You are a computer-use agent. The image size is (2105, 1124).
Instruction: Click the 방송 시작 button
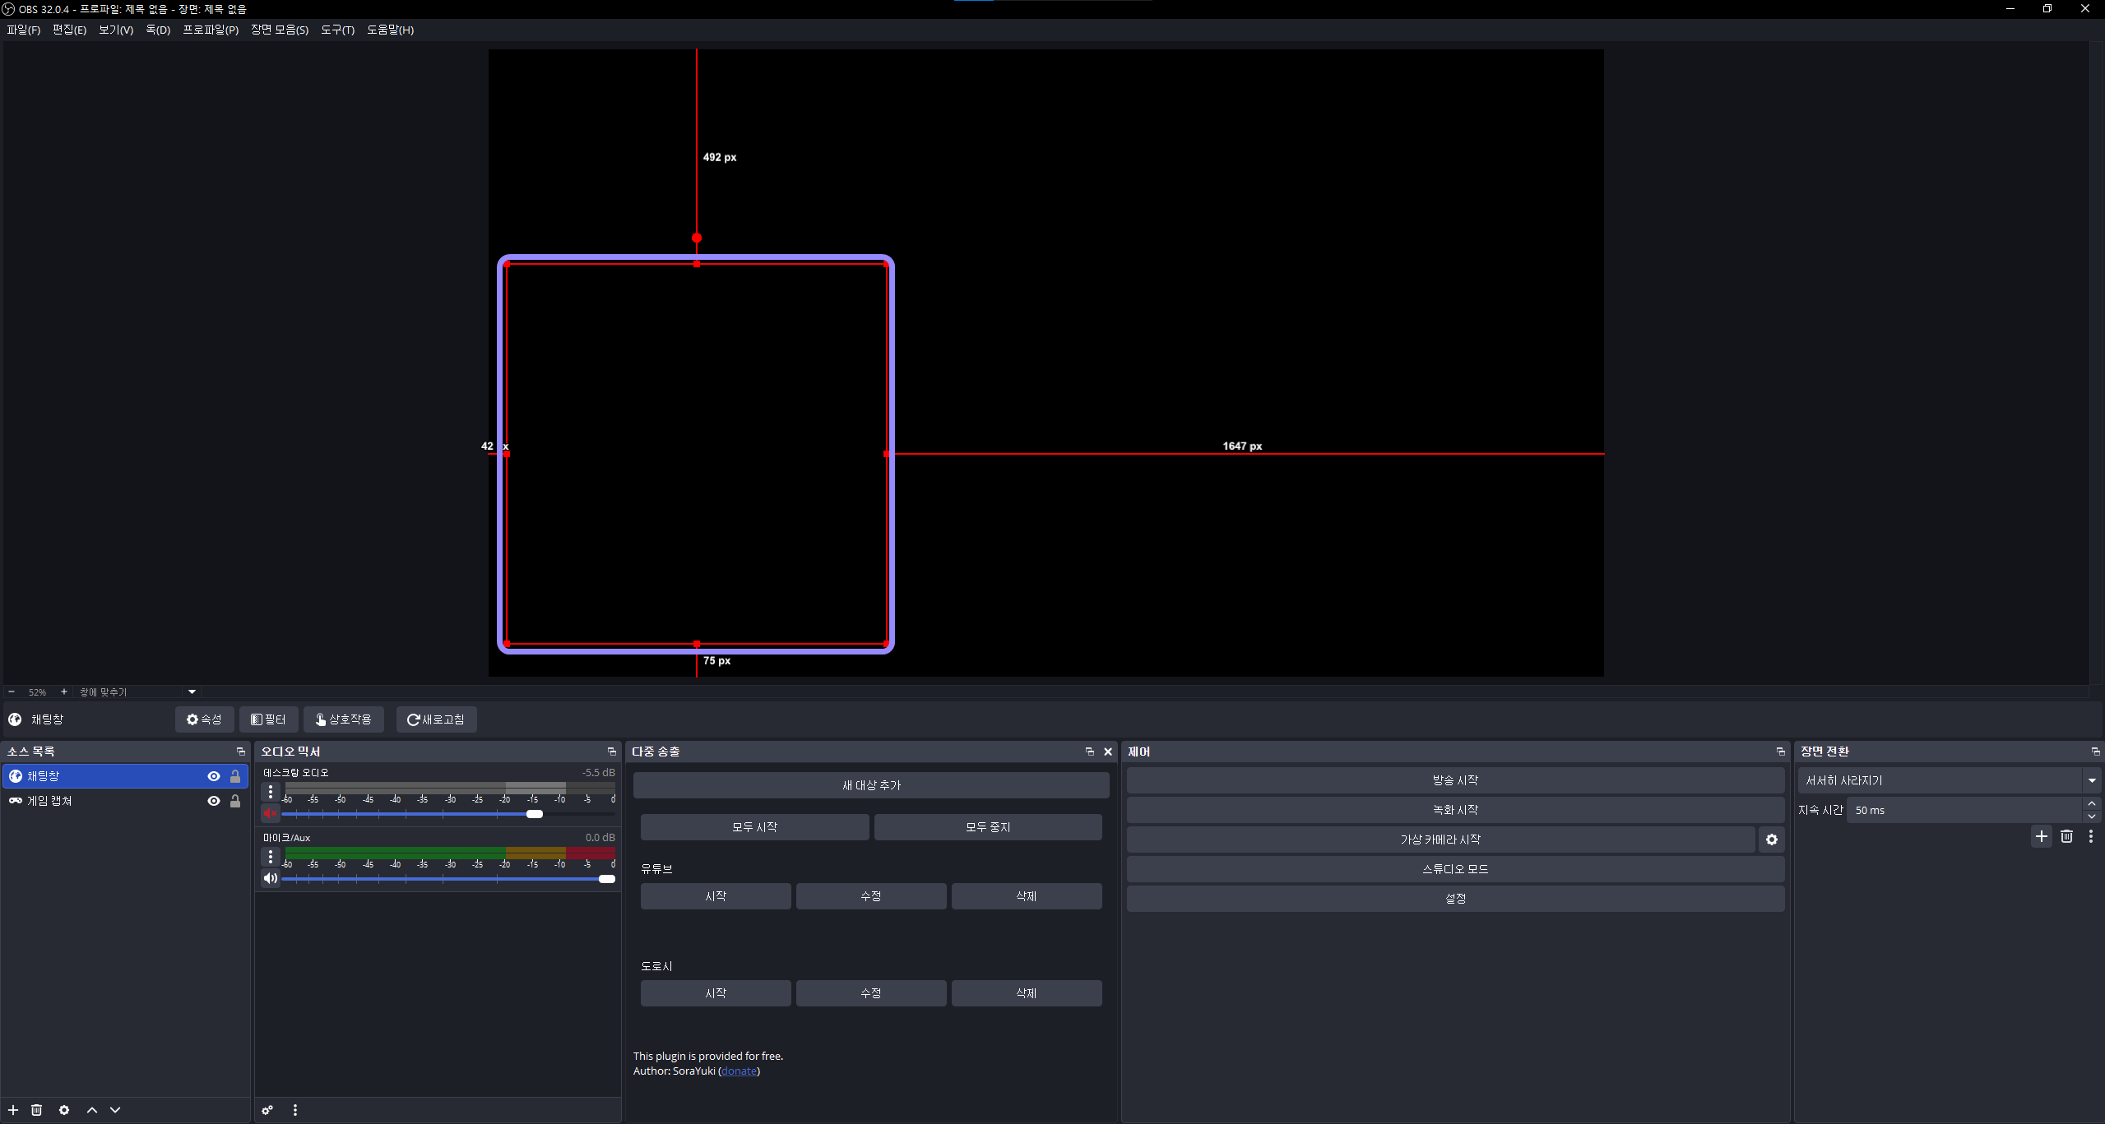coord(1455,780)
